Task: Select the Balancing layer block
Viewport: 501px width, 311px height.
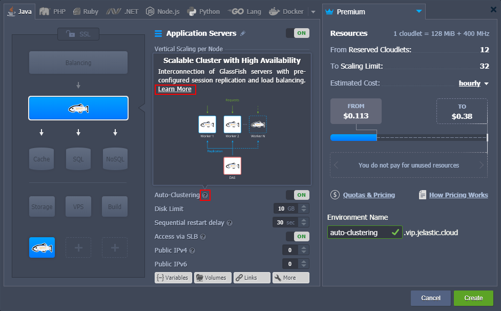Action: pos(78,63)
